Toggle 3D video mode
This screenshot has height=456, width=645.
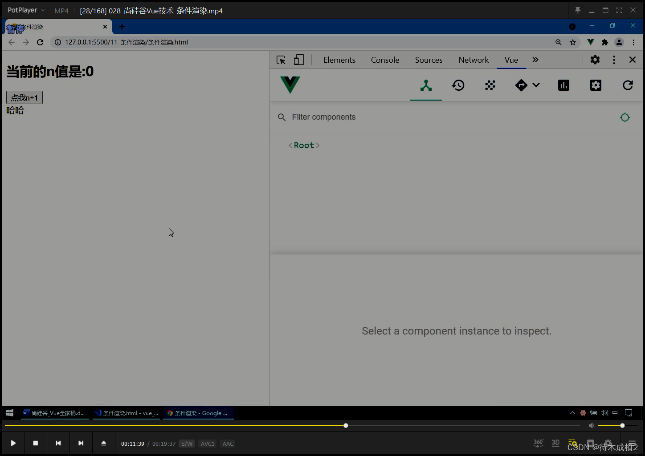click(555, 443)
